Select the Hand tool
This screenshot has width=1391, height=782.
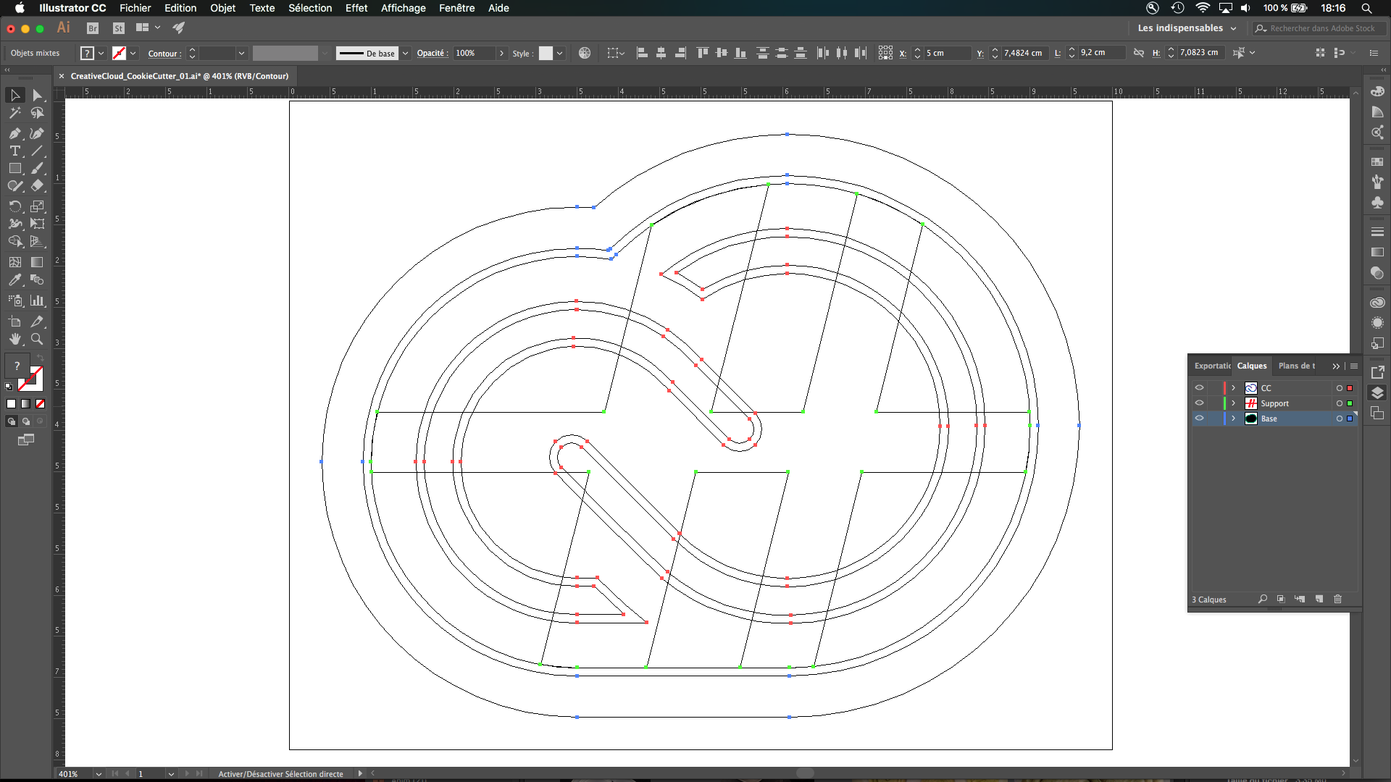(15, 339)
